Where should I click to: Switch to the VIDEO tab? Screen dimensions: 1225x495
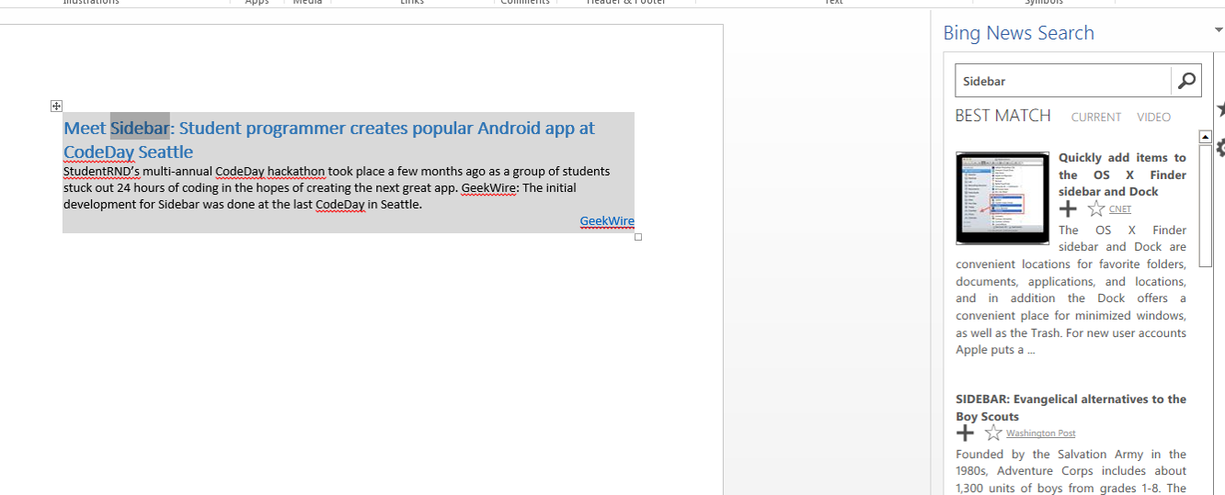coord(1154,118)
